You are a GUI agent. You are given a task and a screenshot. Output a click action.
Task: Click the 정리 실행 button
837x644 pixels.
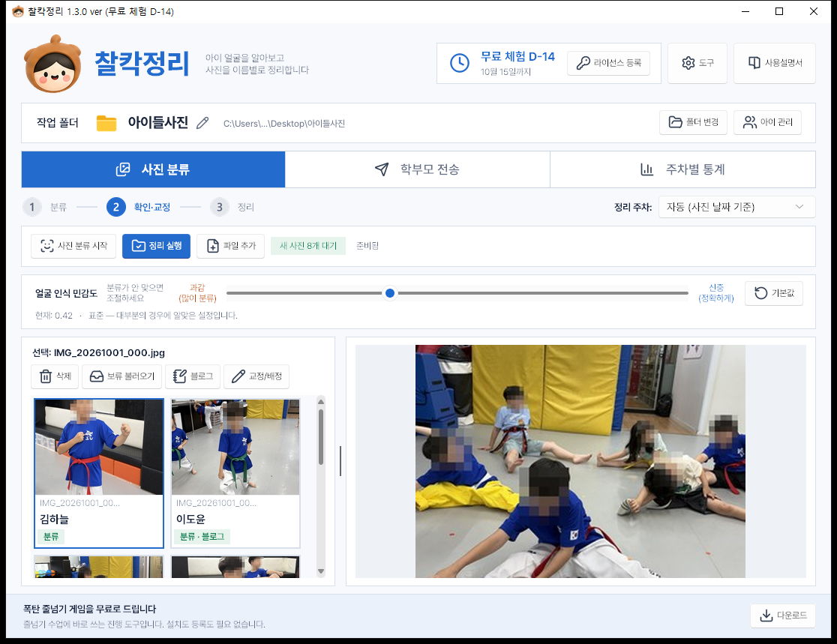coord(157,246)
